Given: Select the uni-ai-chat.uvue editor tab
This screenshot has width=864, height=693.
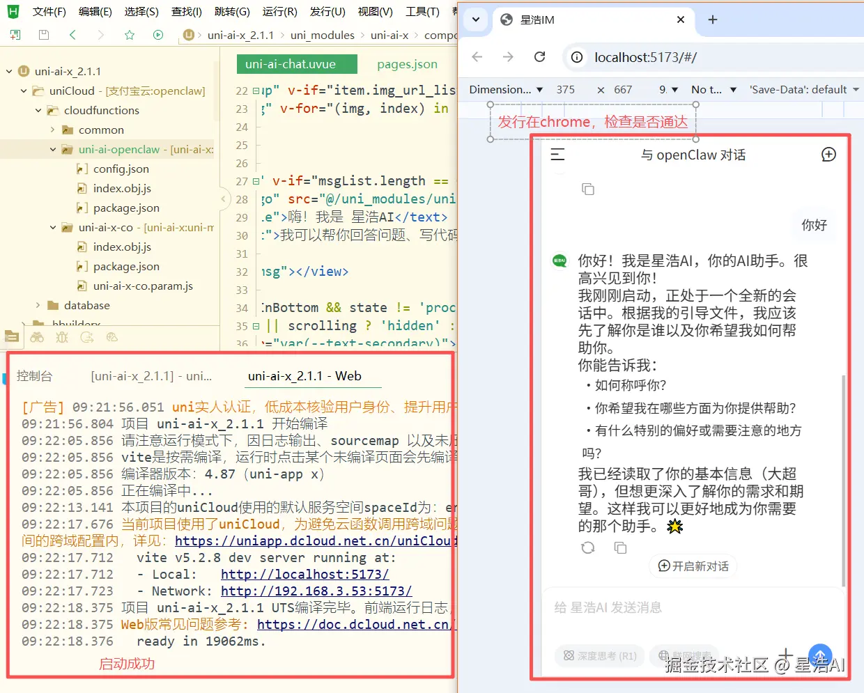Looking at the screenshot, I should (297, 64).
